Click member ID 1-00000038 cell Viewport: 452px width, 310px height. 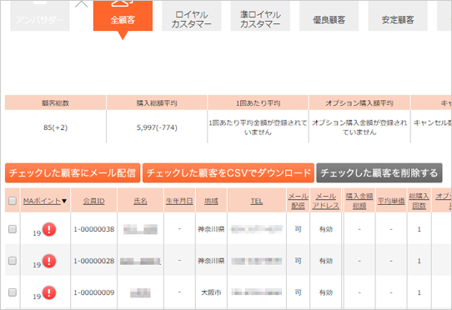tap(94, 229)
